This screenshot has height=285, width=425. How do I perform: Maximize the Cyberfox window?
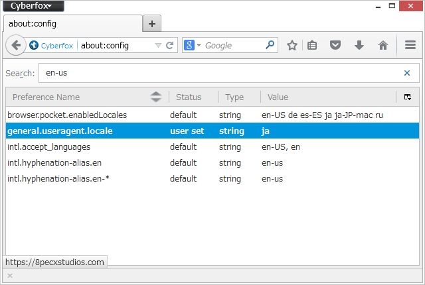(392, 6)
